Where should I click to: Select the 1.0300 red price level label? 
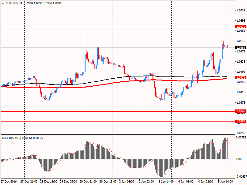coord(241,121)
